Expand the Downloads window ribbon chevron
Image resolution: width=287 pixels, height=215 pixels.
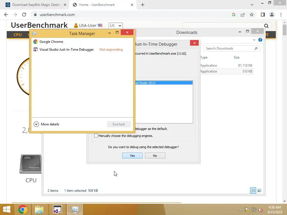(x=254, y=40)
